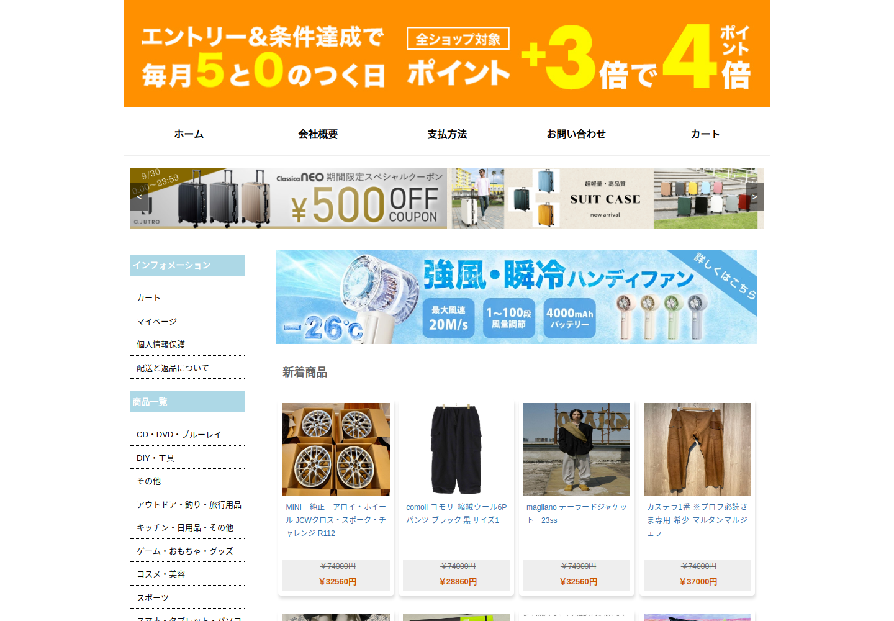Viewport: 894px width, 621px height.
Task: Open アウトドア・釣り・旅行用品 category
Action: click(x=187, y=504)
